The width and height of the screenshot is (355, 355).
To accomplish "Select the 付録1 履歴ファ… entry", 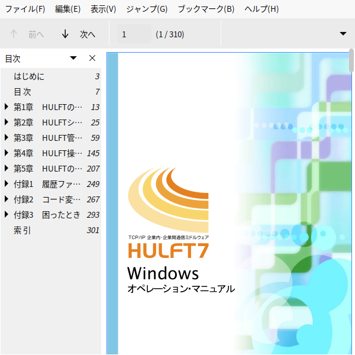I will point(51,184).
